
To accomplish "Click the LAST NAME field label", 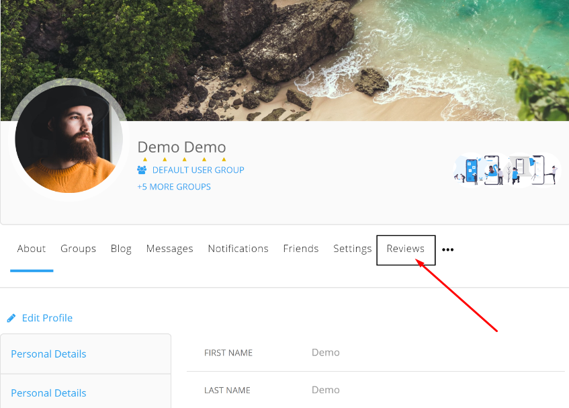I will tap(227, 391).
